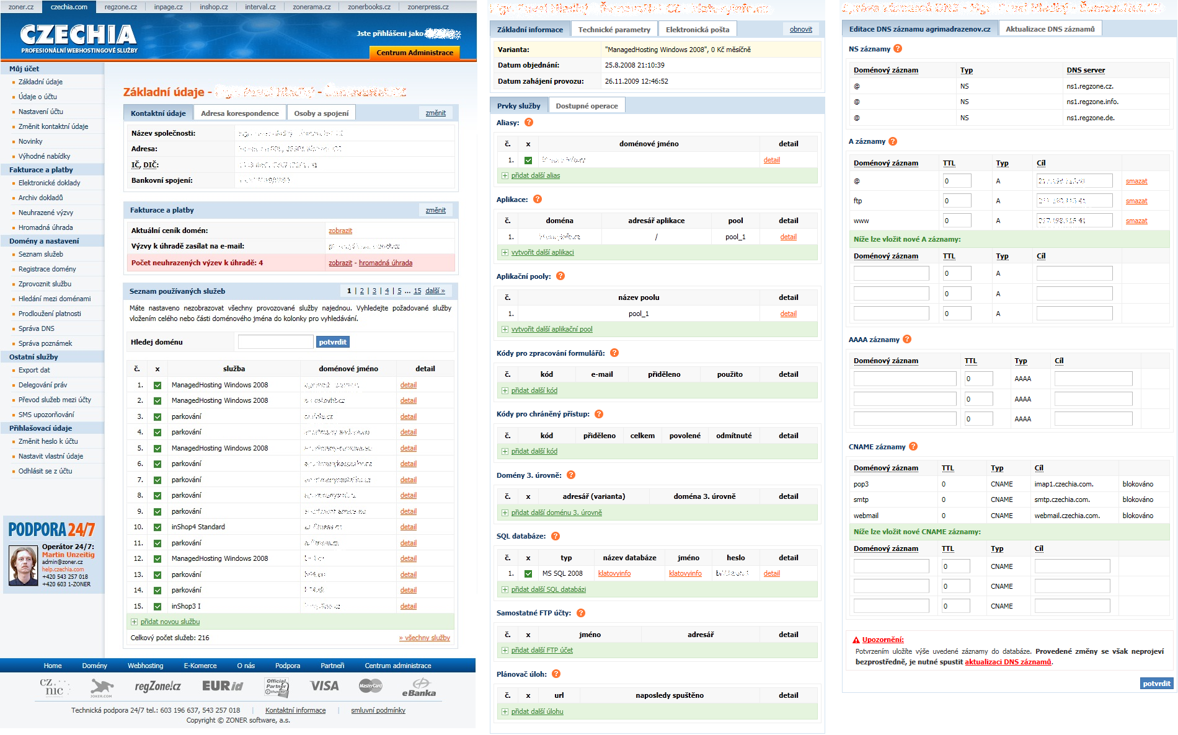Open help icon next to Plánovač úloh
The width and height of the screenshot is (1178, 735).
pyautogui.click(x=556, y=674)
